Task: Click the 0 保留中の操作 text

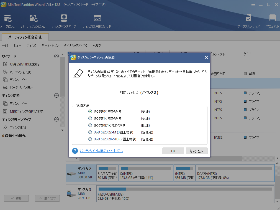Action: tap(14, 136)
